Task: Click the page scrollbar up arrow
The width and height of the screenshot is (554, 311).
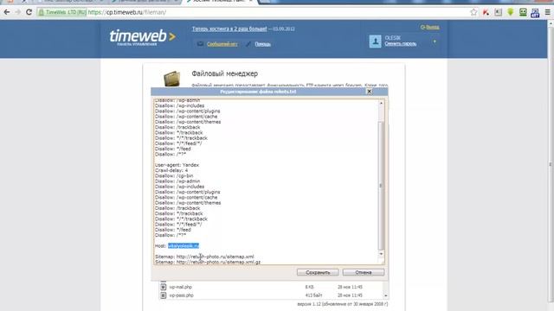Action: pyautogui.click(x=551, y=23)
